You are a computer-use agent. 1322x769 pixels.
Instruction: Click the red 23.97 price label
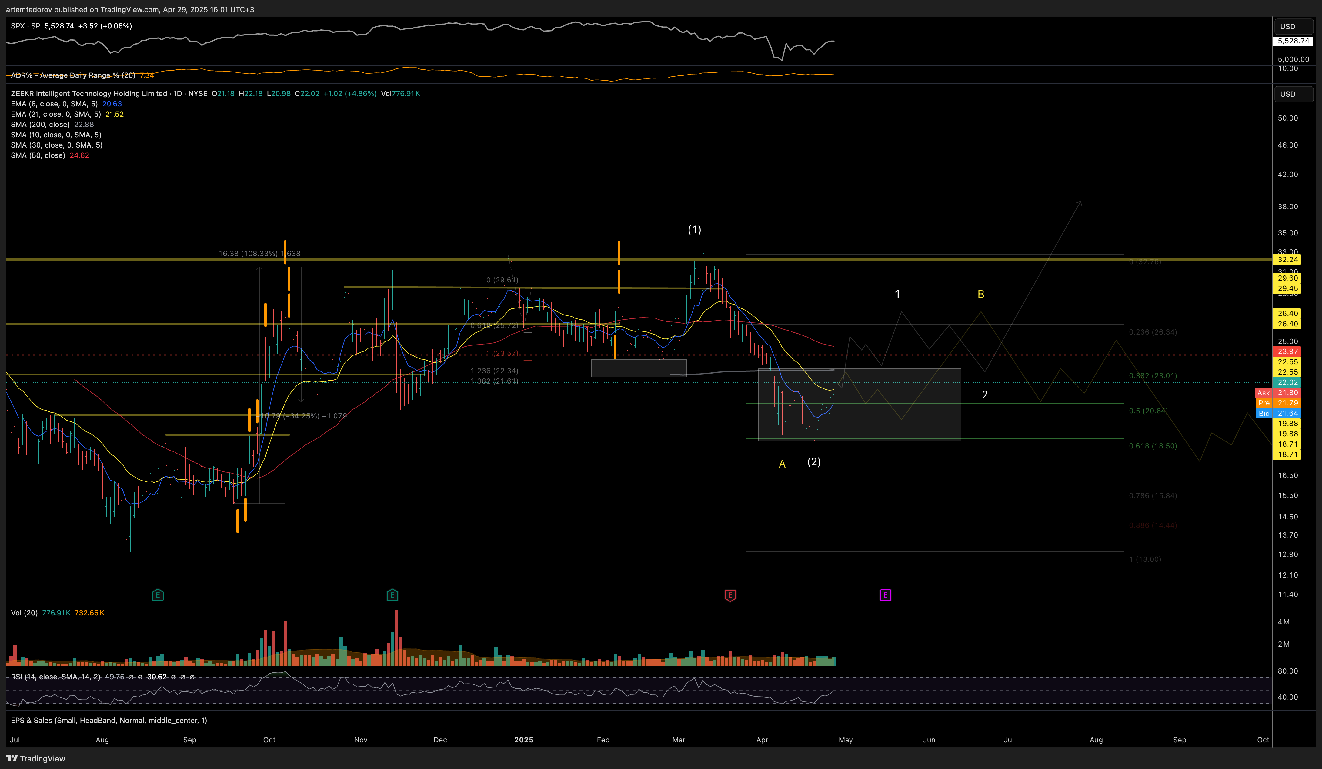[x=1287, y=351]
